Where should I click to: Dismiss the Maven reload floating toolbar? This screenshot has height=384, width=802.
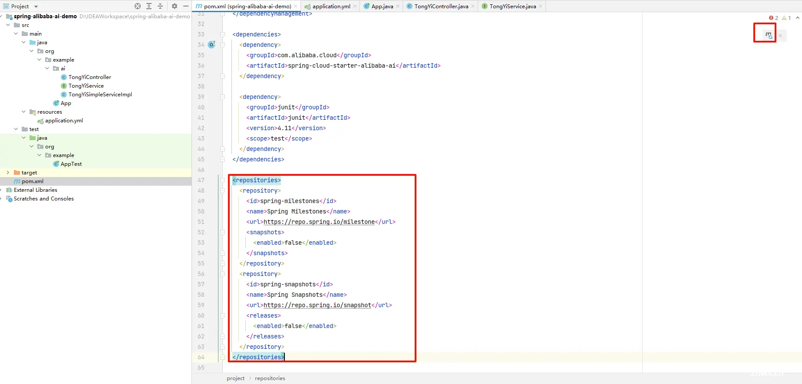[780, 36]
